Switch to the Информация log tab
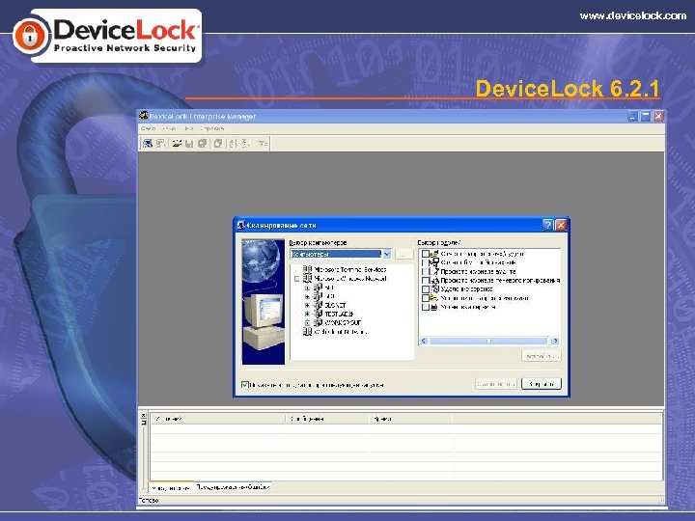The image size is (695, 521). click(171, 487)
